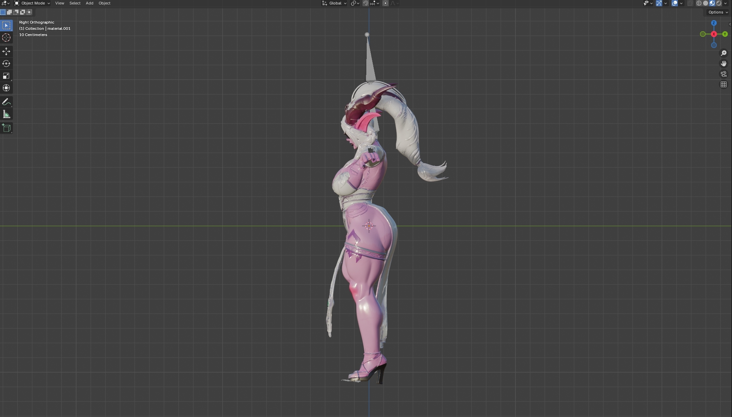The height and width of the screenshot is (417, 732).
Task: Click the hand pan view icon
Action: 724,64
